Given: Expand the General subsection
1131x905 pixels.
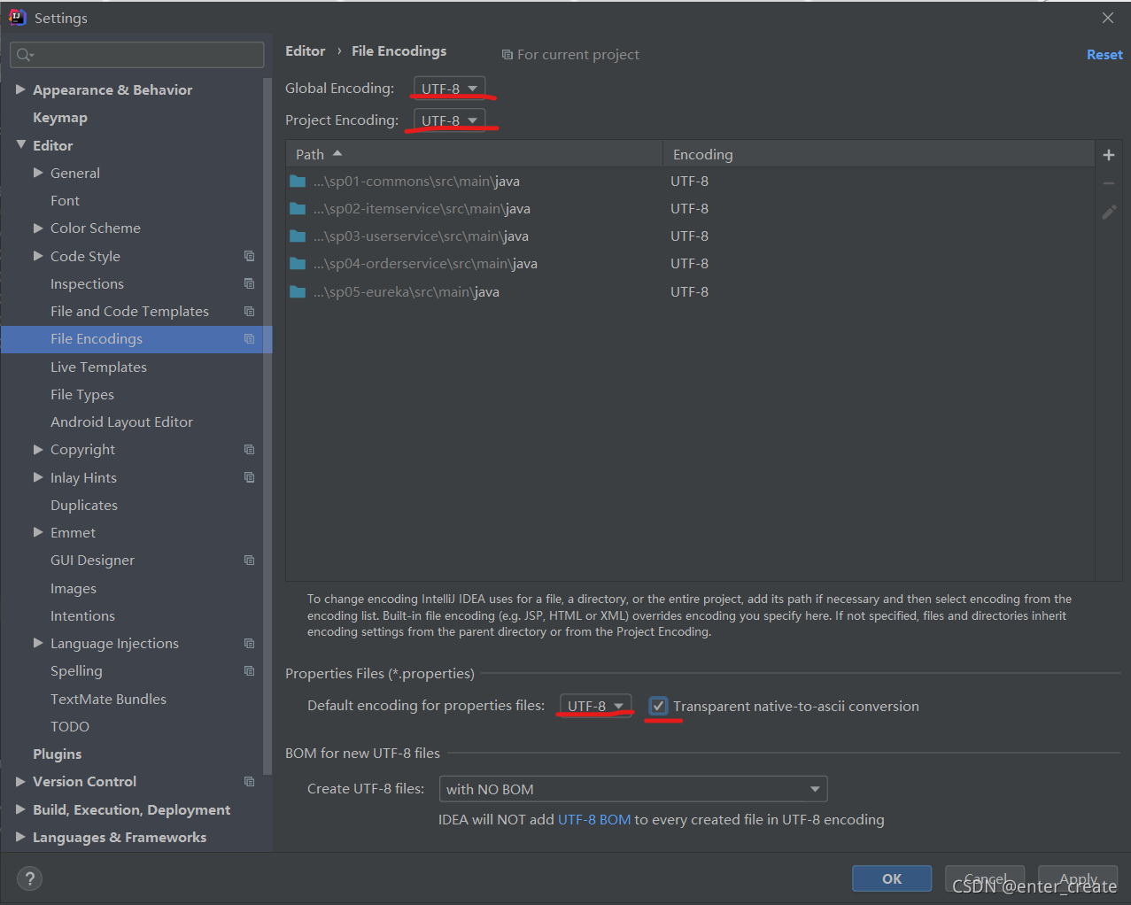Looking at the screenshot, I should point(38,173).
